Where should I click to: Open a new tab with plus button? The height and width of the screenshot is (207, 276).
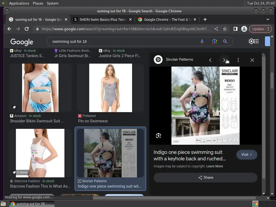(205, 19)
